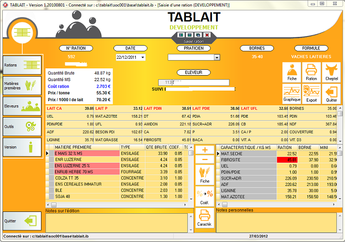Viewport: 345px width, 242px height.
Task: Click the sidebar Quitter button
Action: (x=22, y=221)
